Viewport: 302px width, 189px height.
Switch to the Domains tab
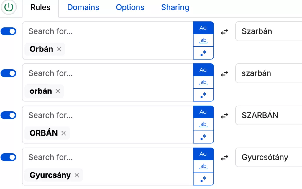point(83,8)
